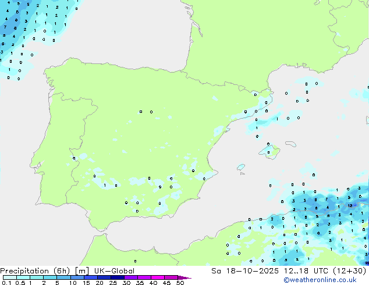Click the "12" precipitation value on map
Viewport: 369px width, 285px height.
(350, 206)
